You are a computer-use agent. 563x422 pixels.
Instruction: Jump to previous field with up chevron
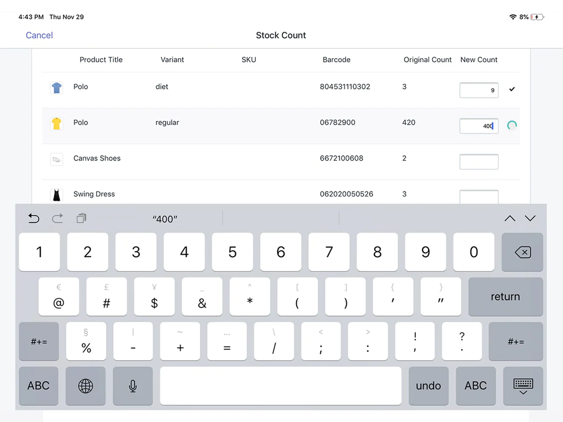[x=510, y=218]
